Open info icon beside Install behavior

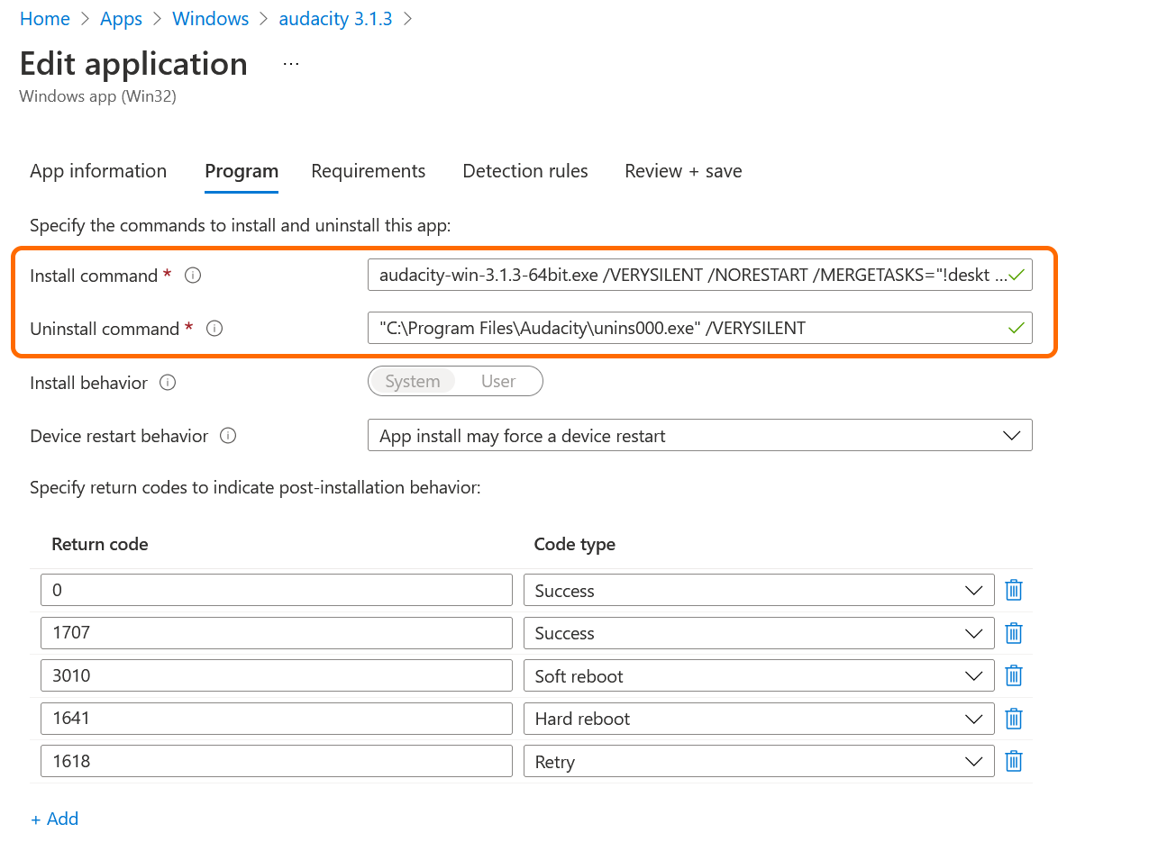point(167,383)
